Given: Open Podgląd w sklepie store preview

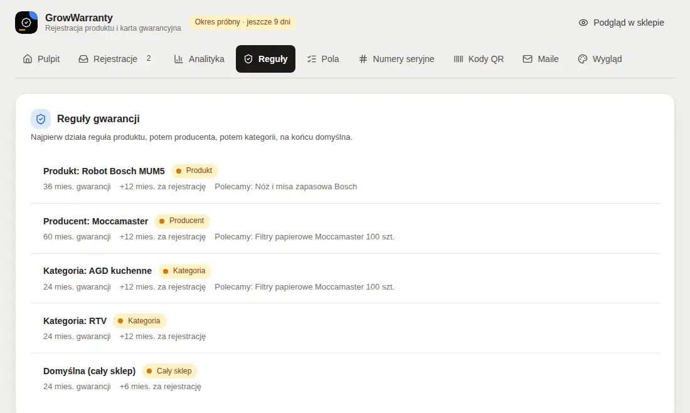Looking at the screenshot, I should pyautogui.click(x=621, y=23).
